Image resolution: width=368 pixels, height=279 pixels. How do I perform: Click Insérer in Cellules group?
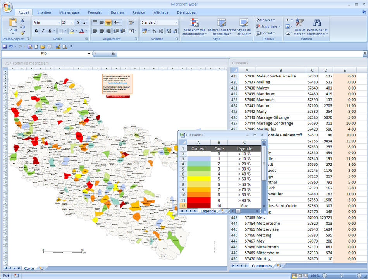[265, 20]
